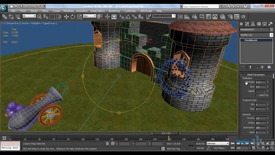The height and width of the screenshot is (155, 275).
Task: Click the Use Pivot Point Center icon
Action: pyautogui.click(x=100, y=17)
